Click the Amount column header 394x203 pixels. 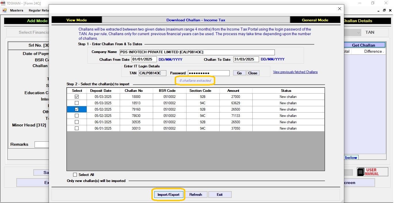(x=233, y=90)
